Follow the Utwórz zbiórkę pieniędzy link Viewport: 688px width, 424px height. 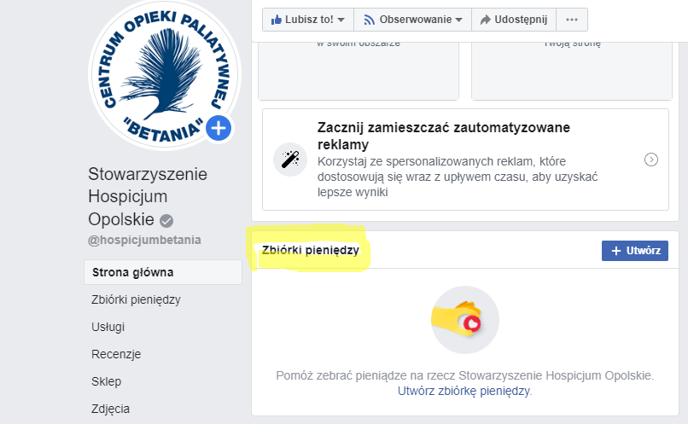[464, 391]
